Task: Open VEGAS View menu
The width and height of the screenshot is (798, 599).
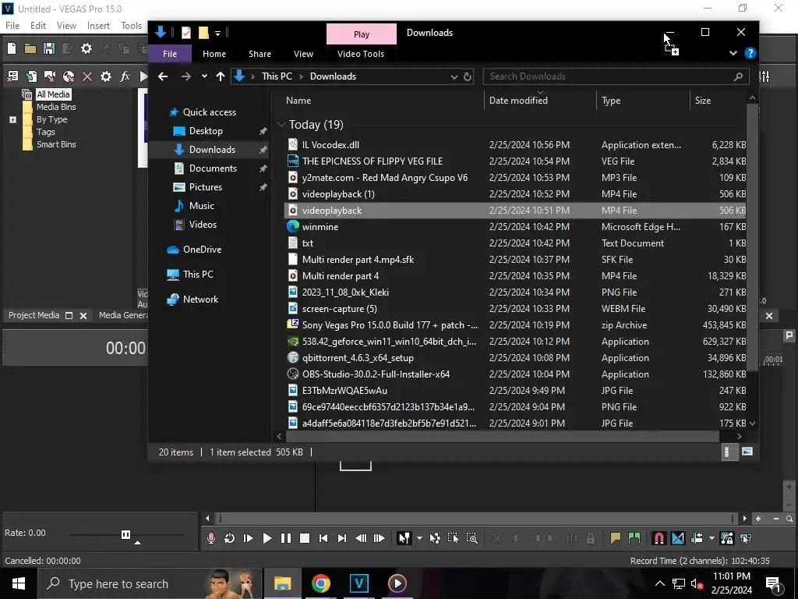Action: [66, 26]
